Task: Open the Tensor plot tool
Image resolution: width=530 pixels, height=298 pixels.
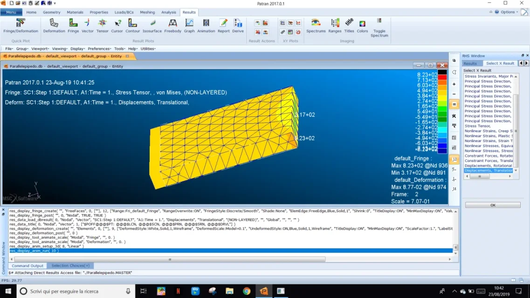Action: 102,26
